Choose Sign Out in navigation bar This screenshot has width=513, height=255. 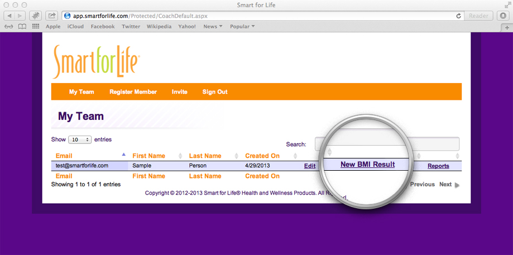(x=215, y=92)
